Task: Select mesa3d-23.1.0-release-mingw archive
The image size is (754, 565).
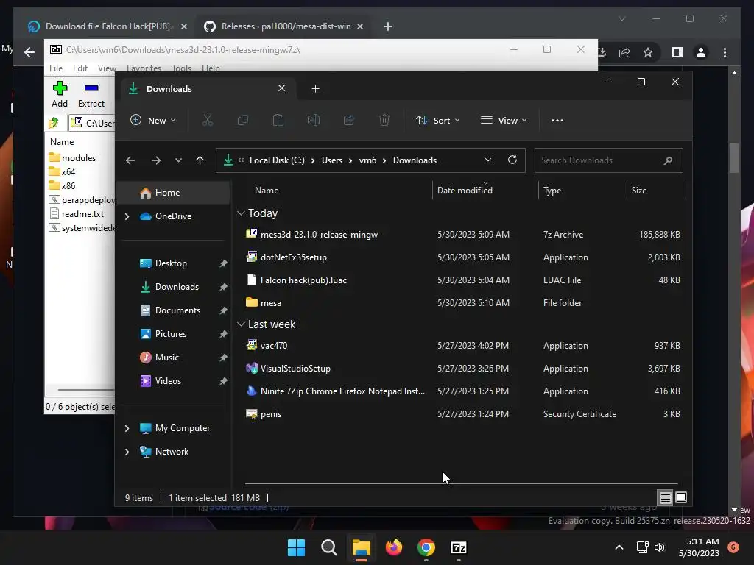Action: 462,235
